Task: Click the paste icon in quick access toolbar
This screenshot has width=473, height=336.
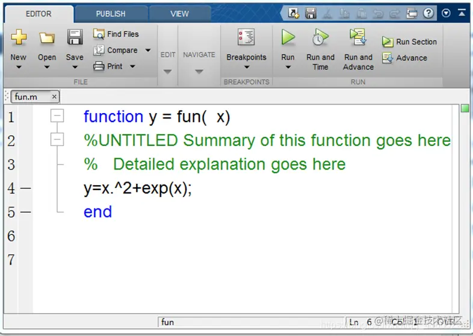Action: [x=362, y=14]
